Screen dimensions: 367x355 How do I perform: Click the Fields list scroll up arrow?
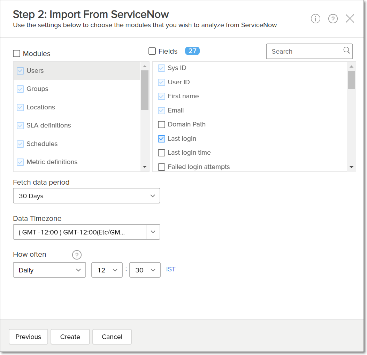352,67
